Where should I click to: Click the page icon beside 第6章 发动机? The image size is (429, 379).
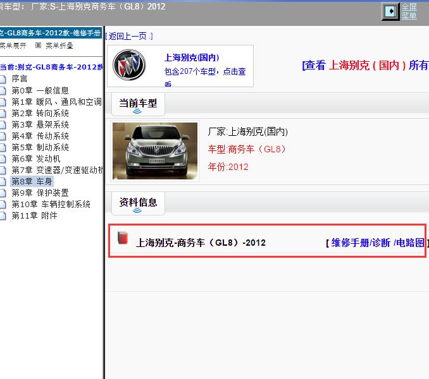3,159
